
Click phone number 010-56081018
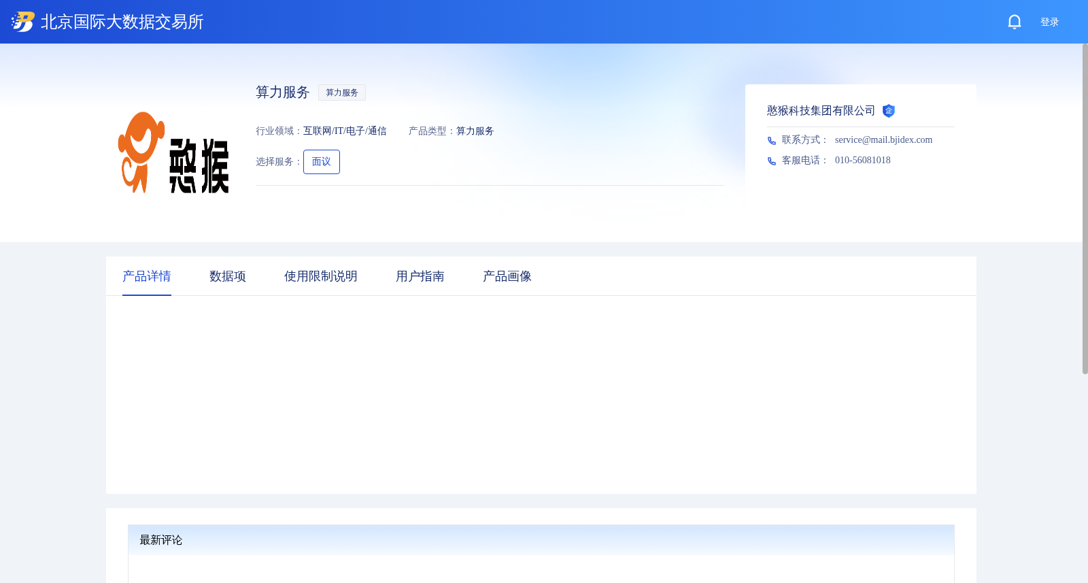click(863, 161)
